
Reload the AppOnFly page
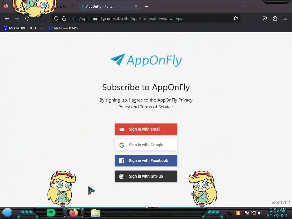[27, 19]
